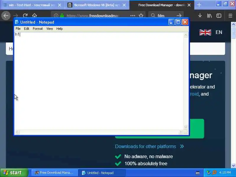Screen dimensions: 236x177
Task: Toggle Firefox sidebar icon
Action: point(219,16)
